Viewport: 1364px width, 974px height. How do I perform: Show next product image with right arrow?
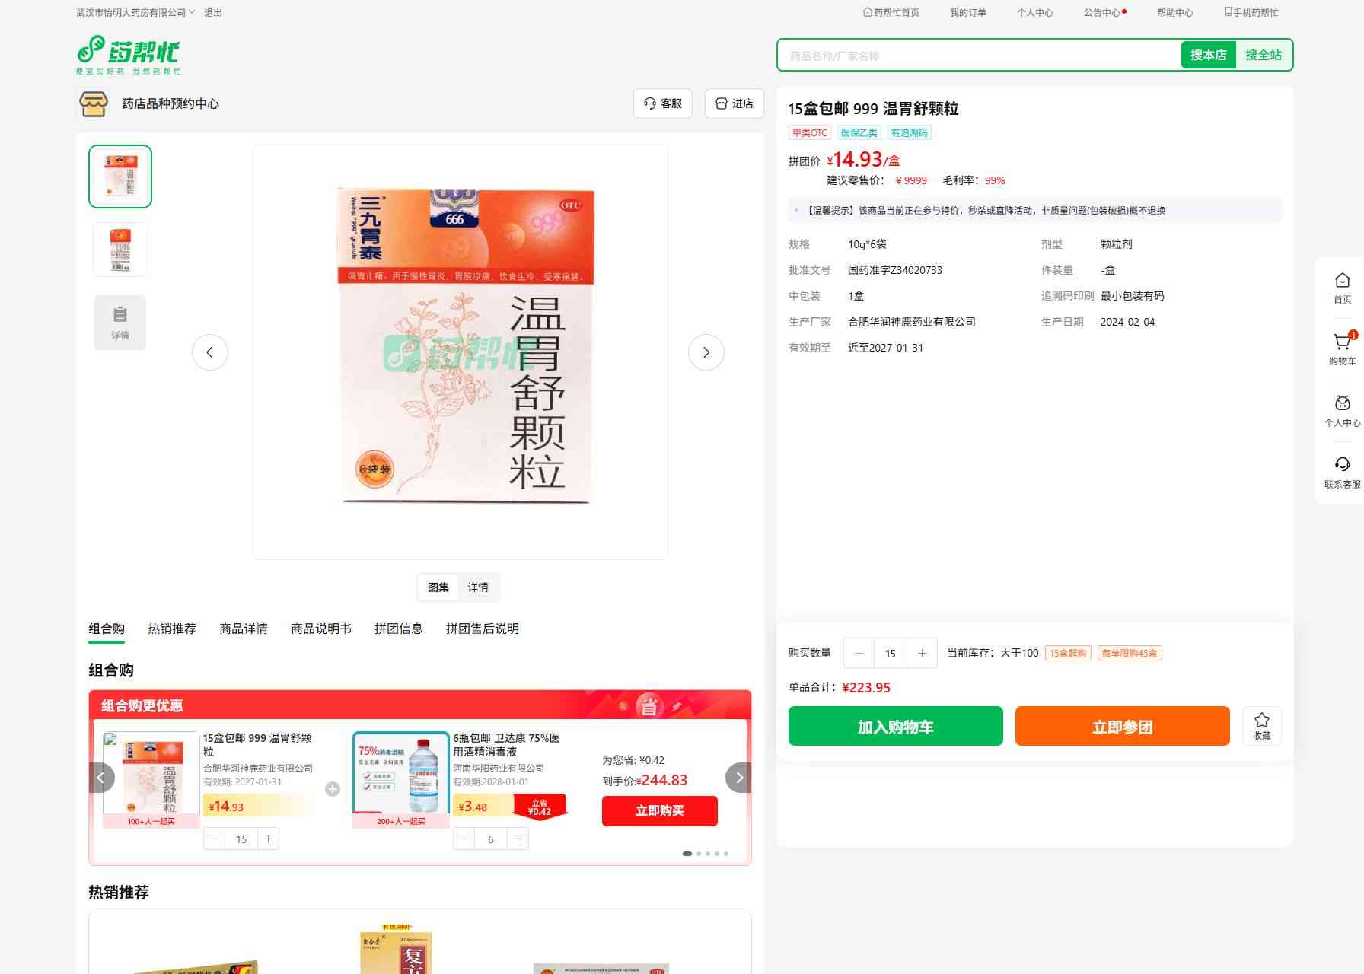[706, 352]
